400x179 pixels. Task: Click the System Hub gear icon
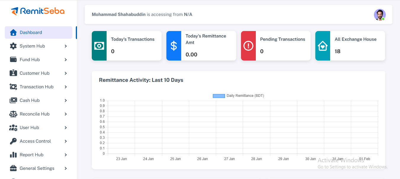coord(13,46)
